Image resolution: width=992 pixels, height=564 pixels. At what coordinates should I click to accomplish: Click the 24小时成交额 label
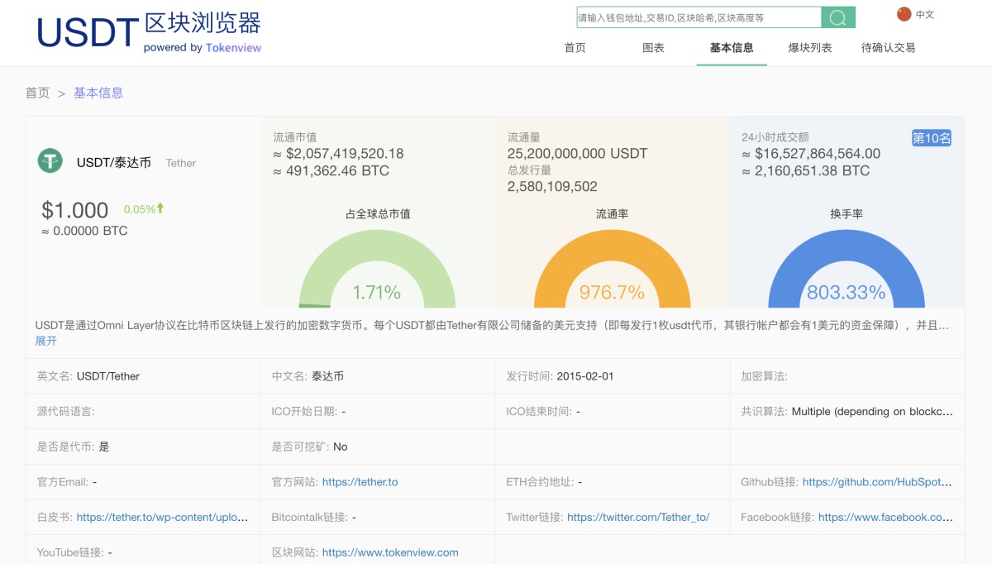pos(775,137)
